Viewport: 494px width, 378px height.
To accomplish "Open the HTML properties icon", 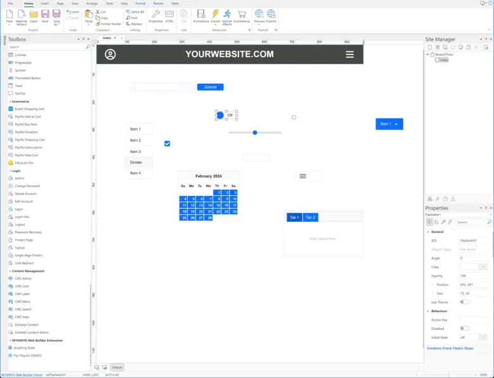I will pos(169,16).
